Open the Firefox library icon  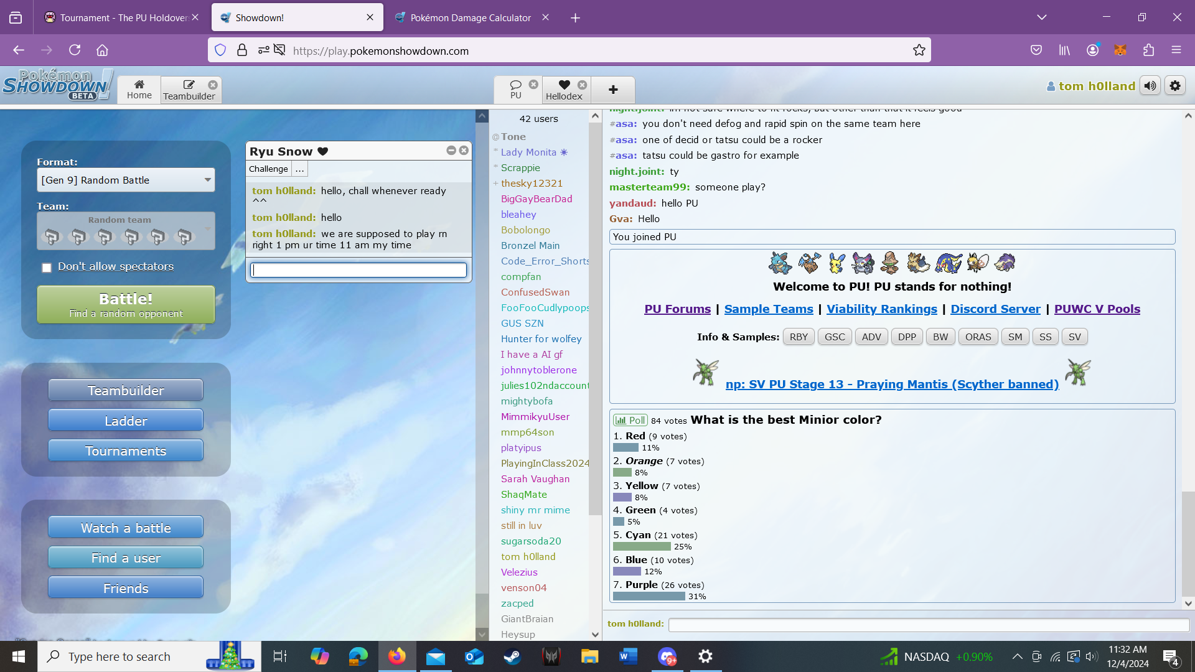pyautogui.click(x=1064, y=50)
